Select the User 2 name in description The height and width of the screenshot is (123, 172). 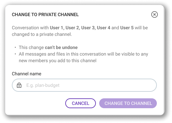tap(73, 28)
